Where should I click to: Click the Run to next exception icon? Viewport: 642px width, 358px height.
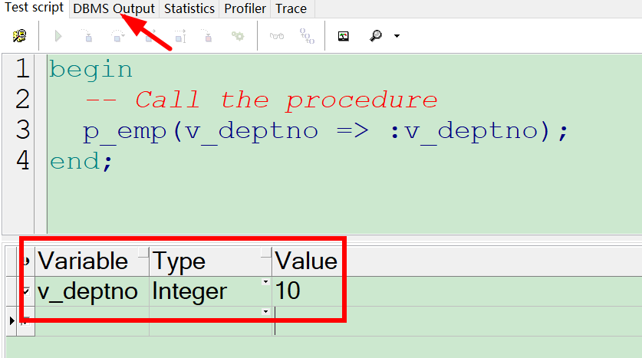tap(207, 35)
